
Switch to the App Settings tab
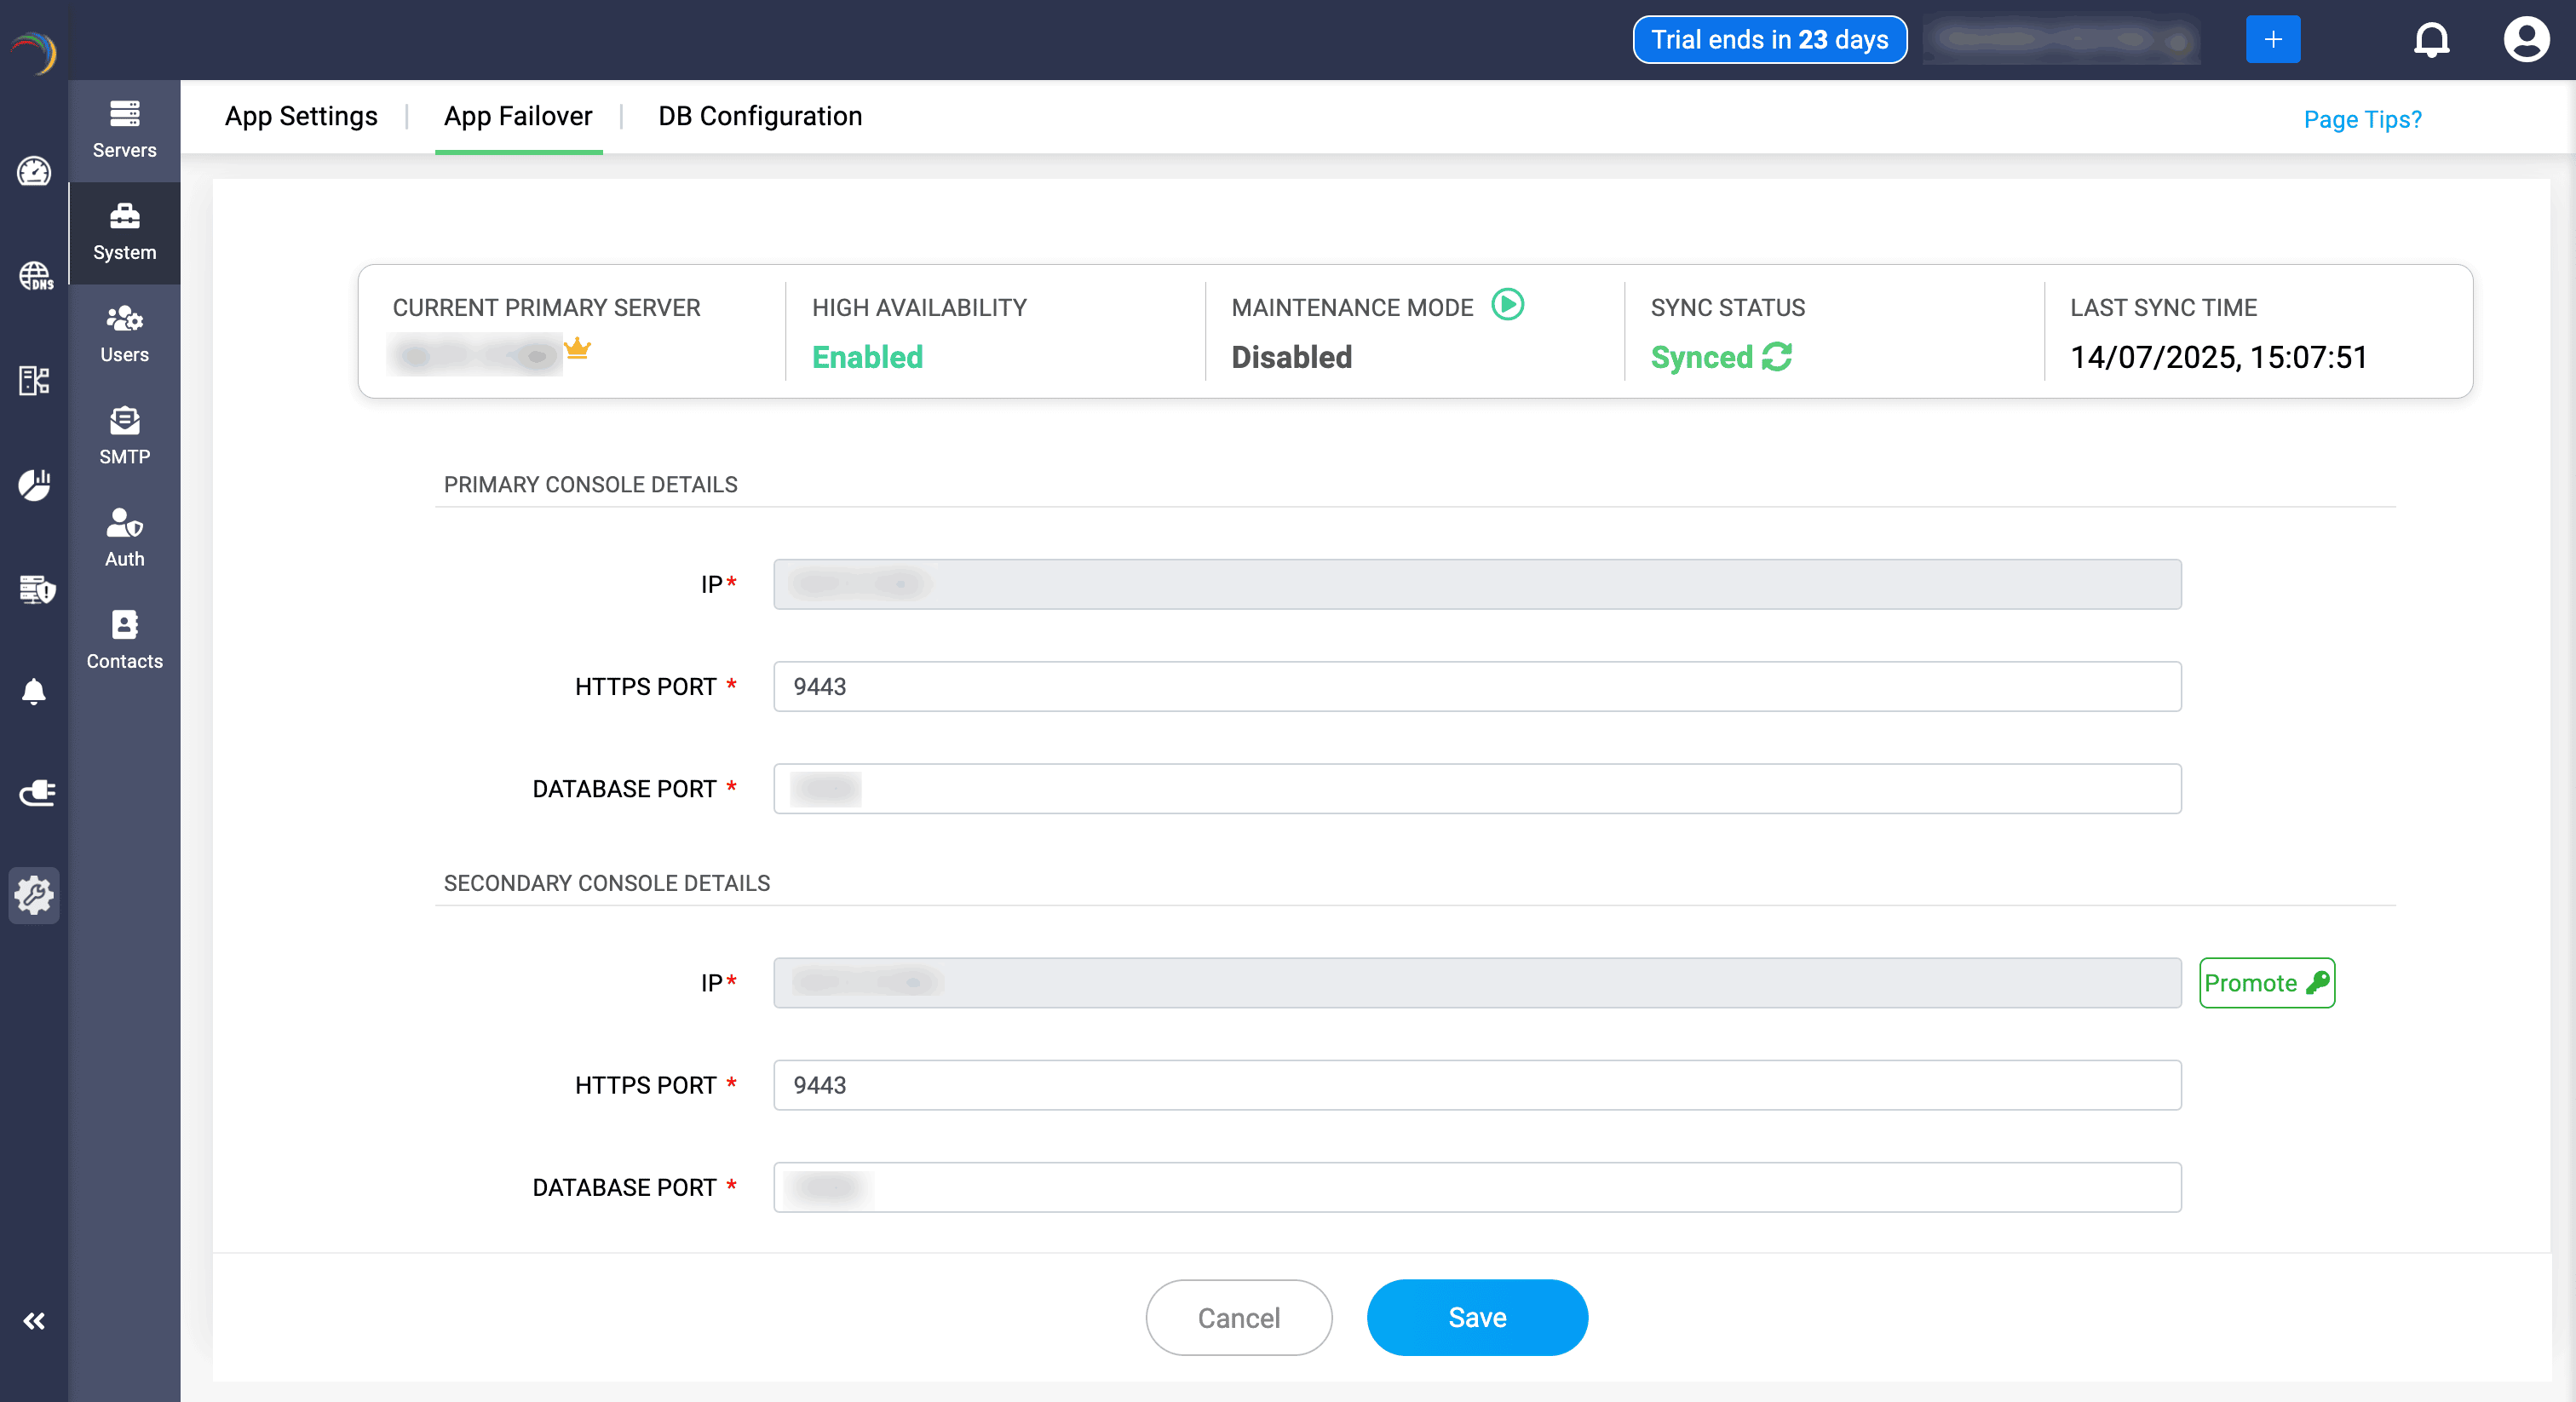301,116
